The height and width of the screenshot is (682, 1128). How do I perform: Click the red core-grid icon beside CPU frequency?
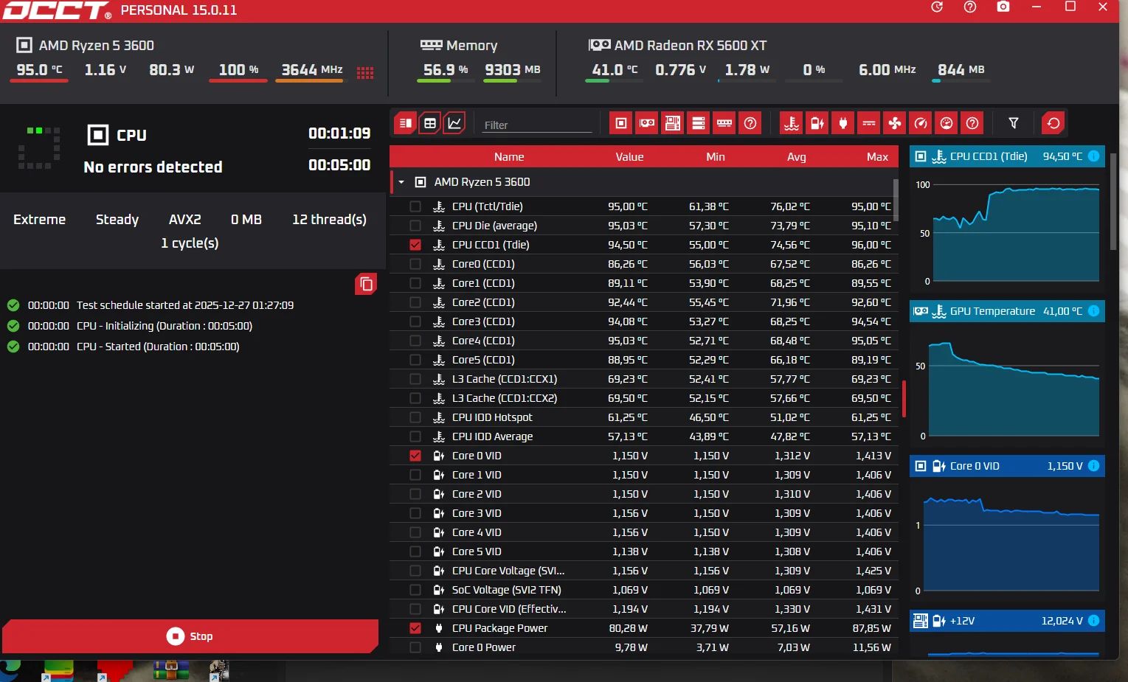click(365, 72)
